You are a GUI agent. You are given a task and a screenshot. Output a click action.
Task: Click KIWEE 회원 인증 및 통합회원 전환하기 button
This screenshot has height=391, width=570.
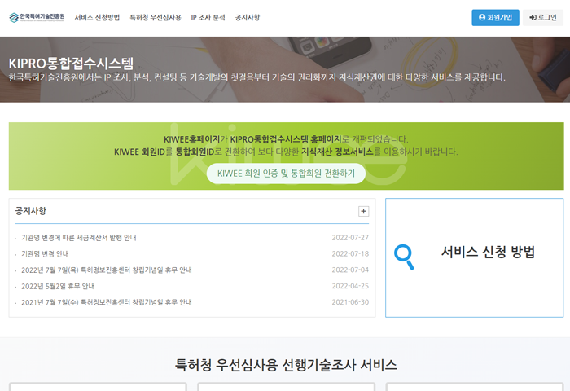pos(286,174)
